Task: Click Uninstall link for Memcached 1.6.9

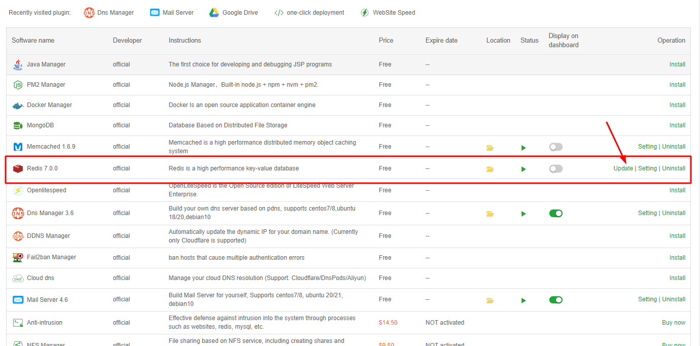Action: (674, 147)
